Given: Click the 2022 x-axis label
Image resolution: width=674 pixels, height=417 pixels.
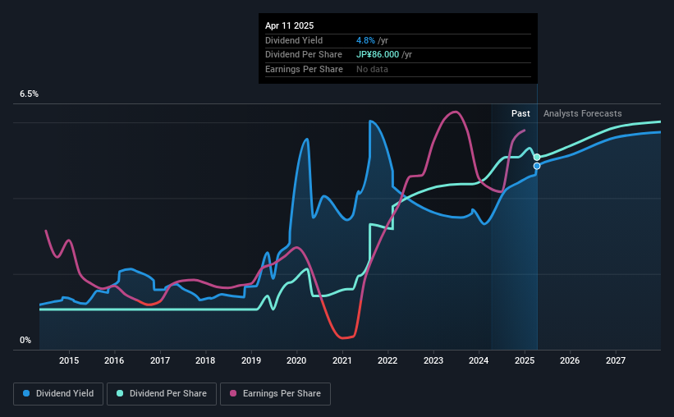Looking at the screenshot, I should 387,360.
